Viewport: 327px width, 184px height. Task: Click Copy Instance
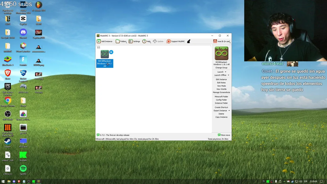[x=221, y=117]
